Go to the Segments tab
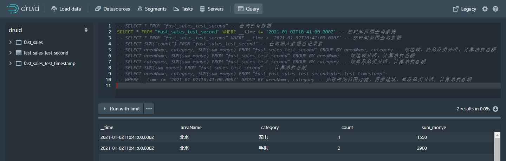 tap(152, 9)
